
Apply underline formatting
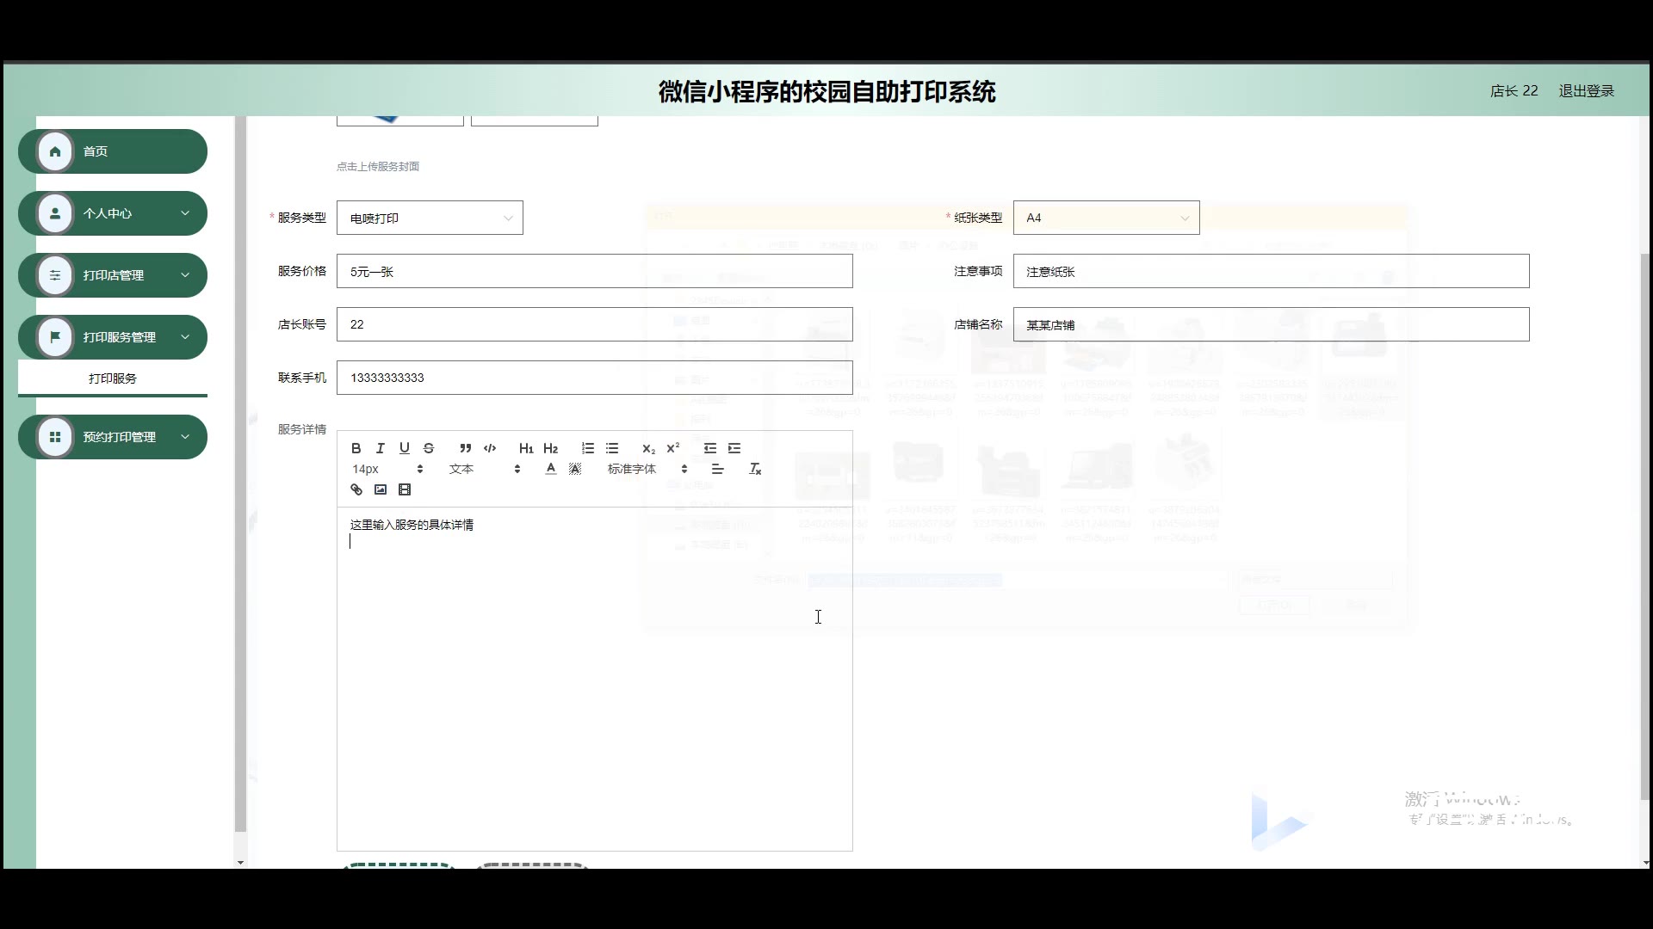click(x=404, y=448)
